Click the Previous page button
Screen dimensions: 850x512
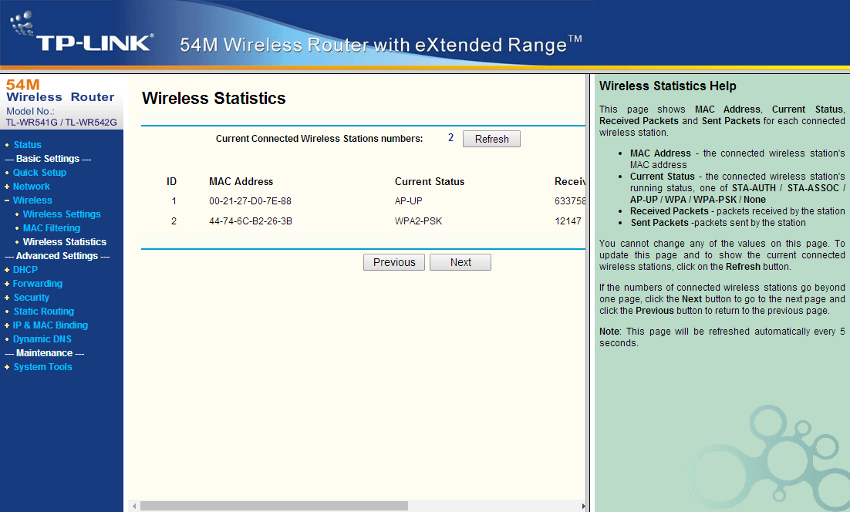(394, 262)
